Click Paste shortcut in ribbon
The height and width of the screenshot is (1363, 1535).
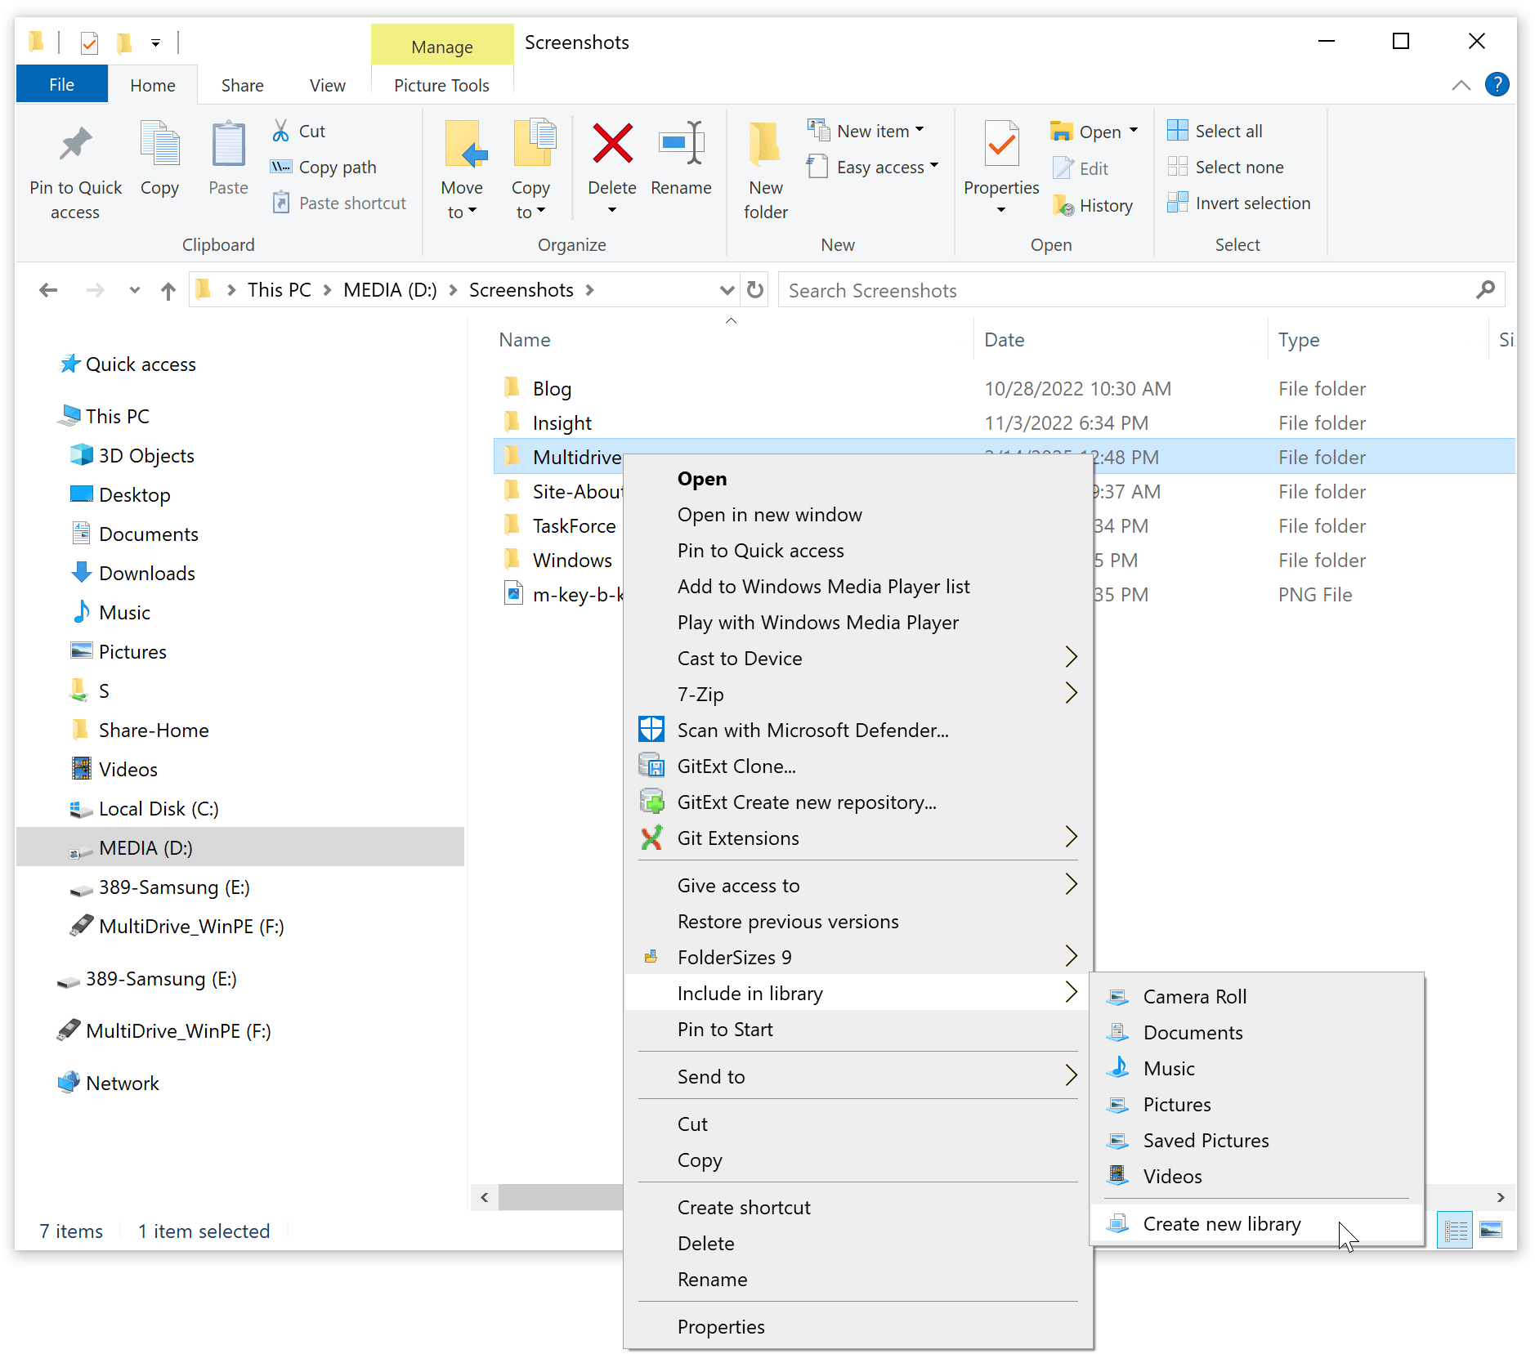(x=339, y=203)
